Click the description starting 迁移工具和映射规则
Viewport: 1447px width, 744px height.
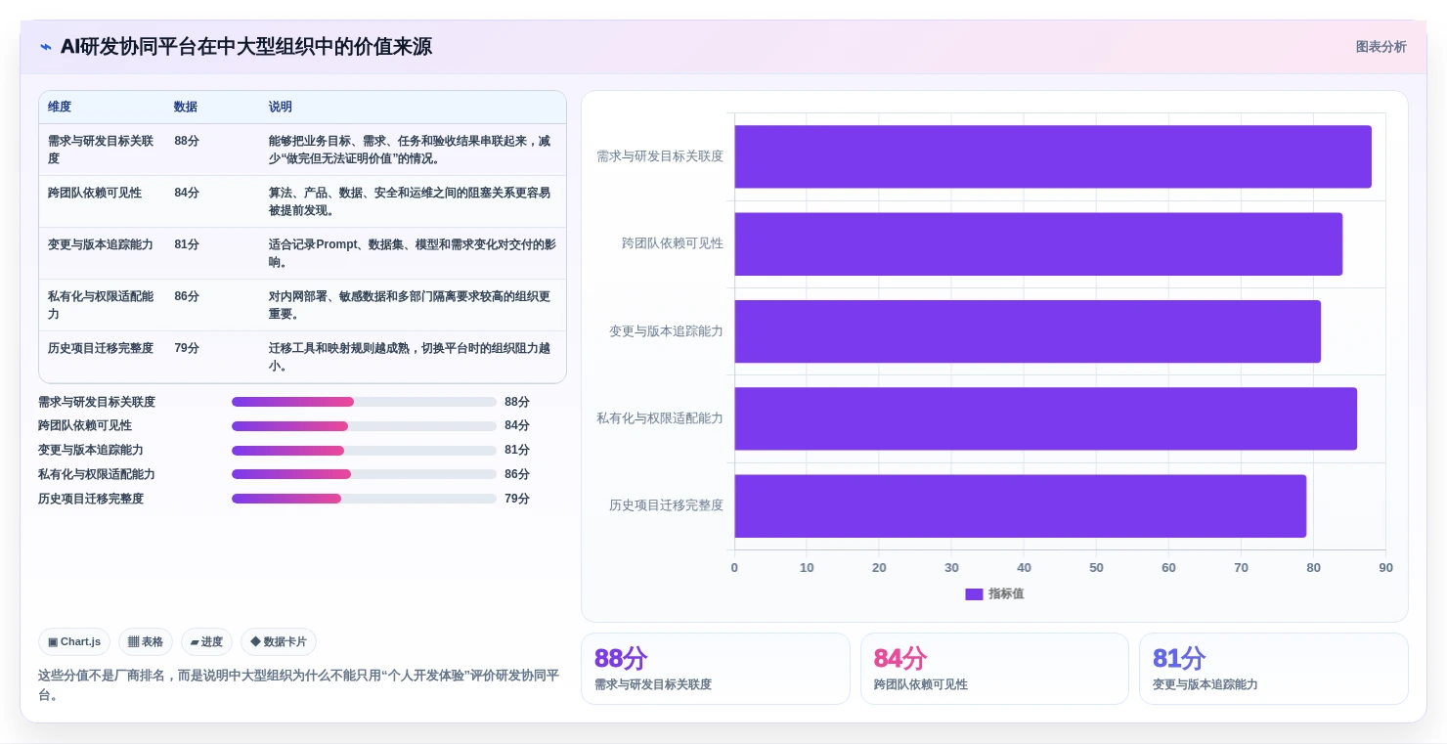pos(410,357)
